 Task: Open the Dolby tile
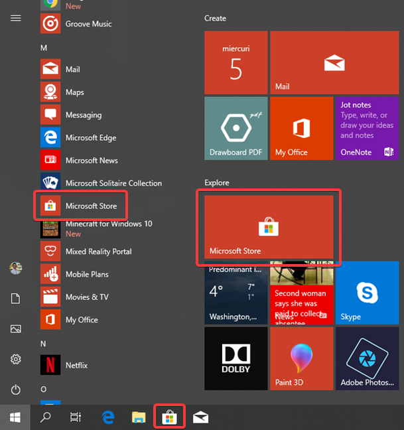click(x=236, y=358)
